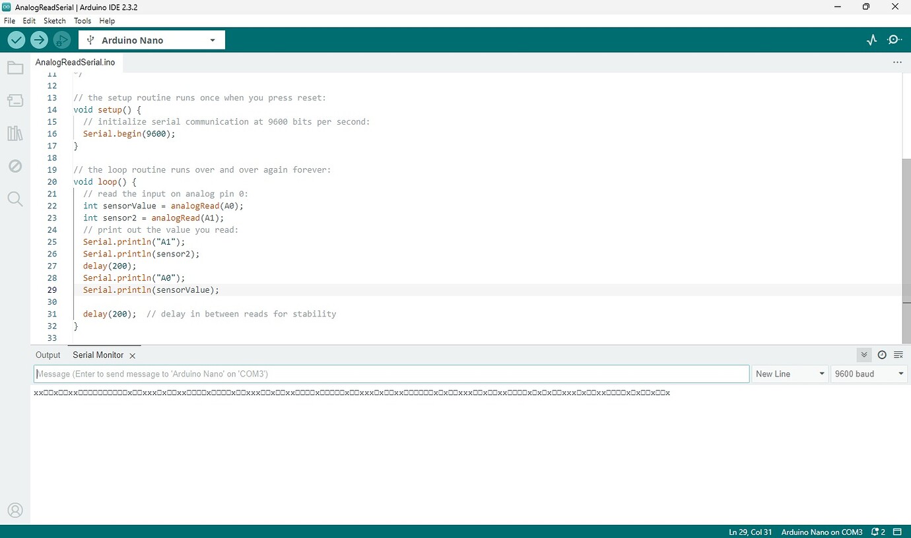Click the Verify sketch checkmark button
The image size is (911, 538).
click(17, 40)
